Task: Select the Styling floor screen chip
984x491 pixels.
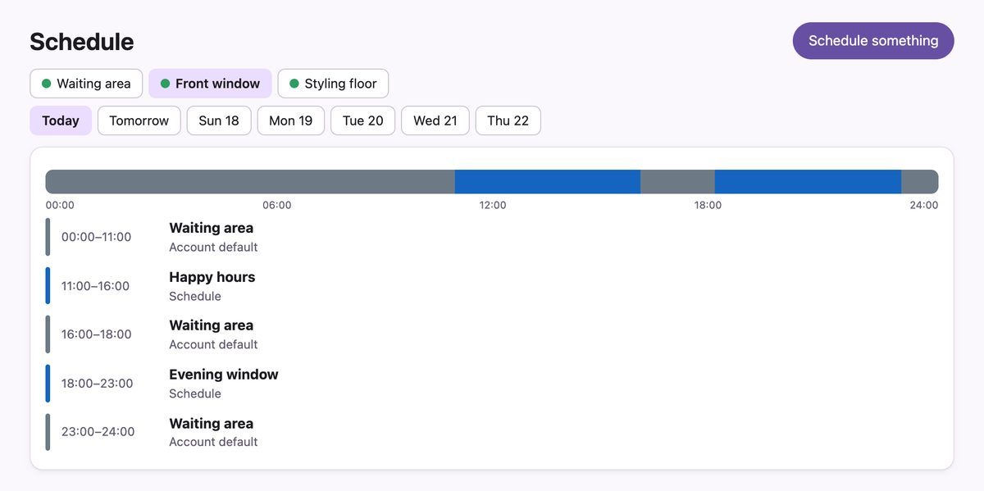Action: (333, 84)
